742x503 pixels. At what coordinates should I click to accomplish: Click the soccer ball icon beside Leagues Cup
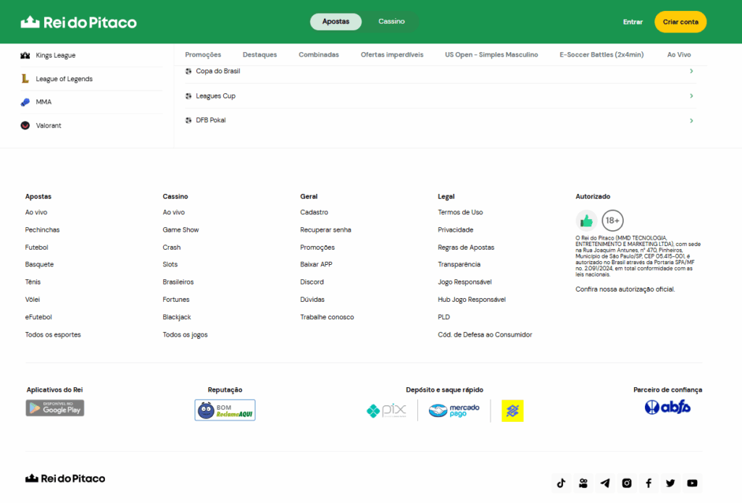pos(188,96)
